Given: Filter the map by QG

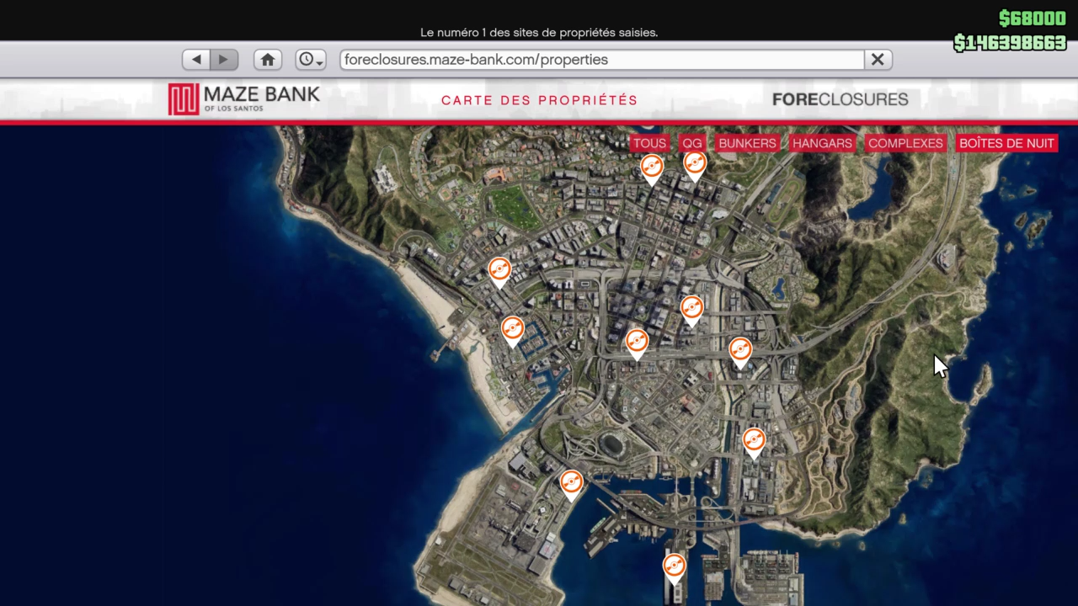Looking at the screenshot, I should (x=692, y=143).
